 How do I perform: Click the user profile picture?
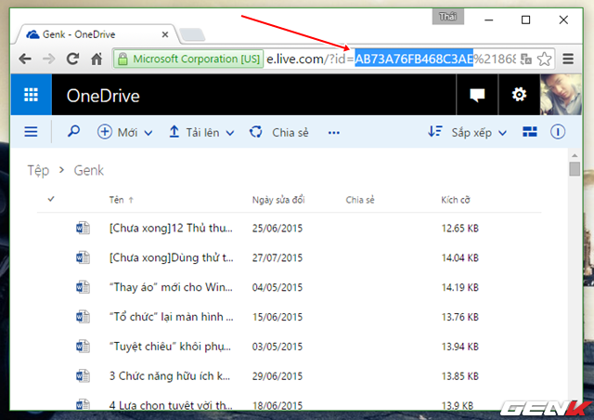point(561,95)
